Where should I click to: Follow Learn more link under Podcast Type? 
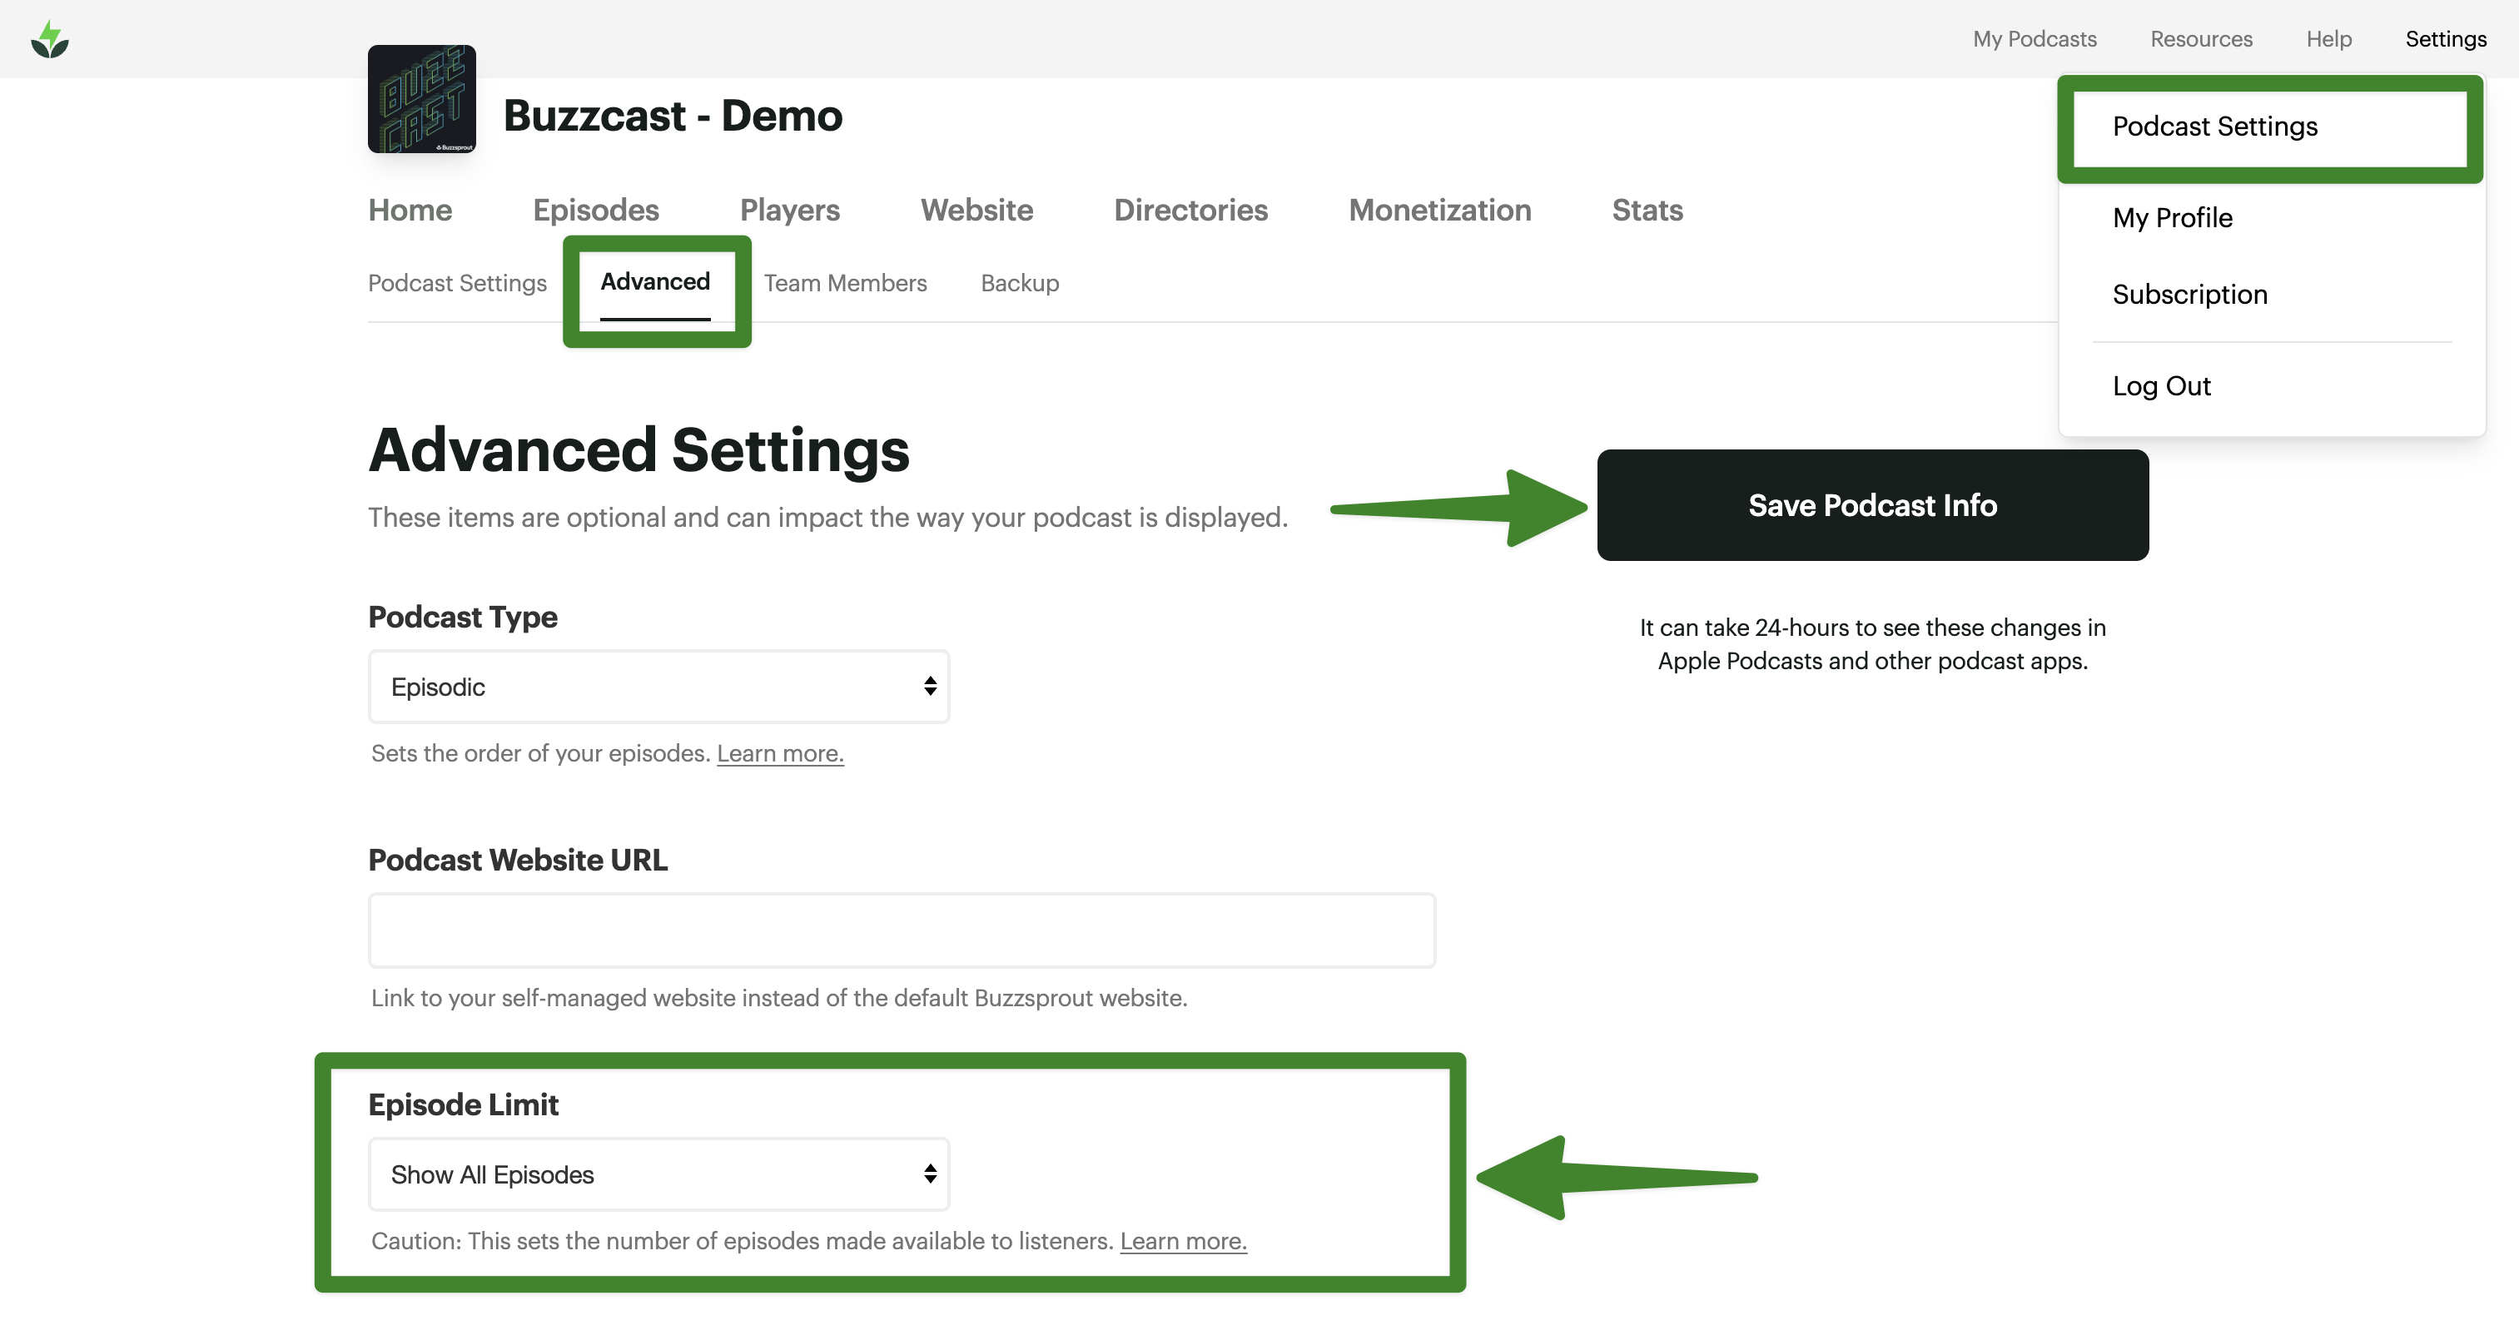779,754
